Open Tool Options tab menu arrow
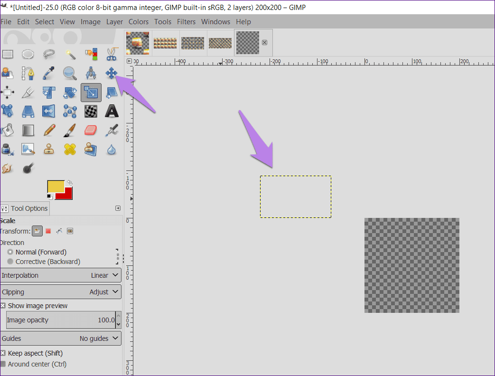495x376 pixels. [x=118, y=208]
